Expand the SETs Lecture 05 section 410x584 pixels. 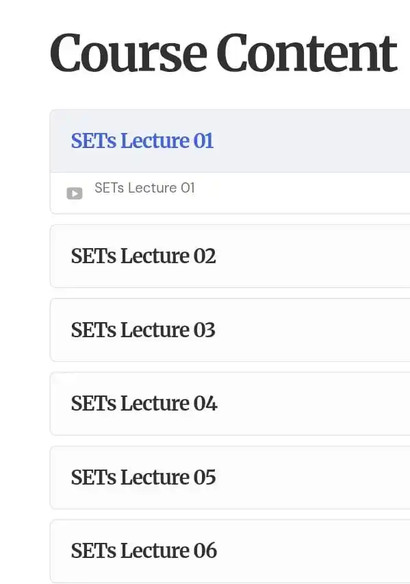point(230,478)
